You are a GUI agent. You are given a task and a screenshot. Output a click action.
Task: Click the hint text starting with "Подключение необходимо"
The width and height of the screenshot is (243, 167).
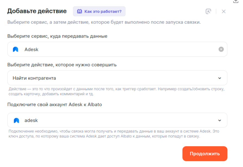(x=114, y=134)
